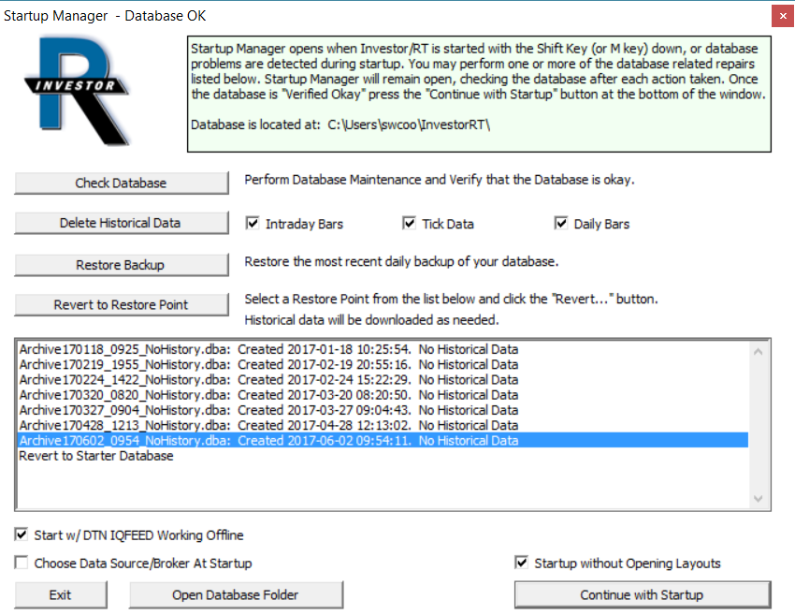Restore the most recent backup with Restore Backup
Viewport: 795px width, 615px height.
(122, 265)
